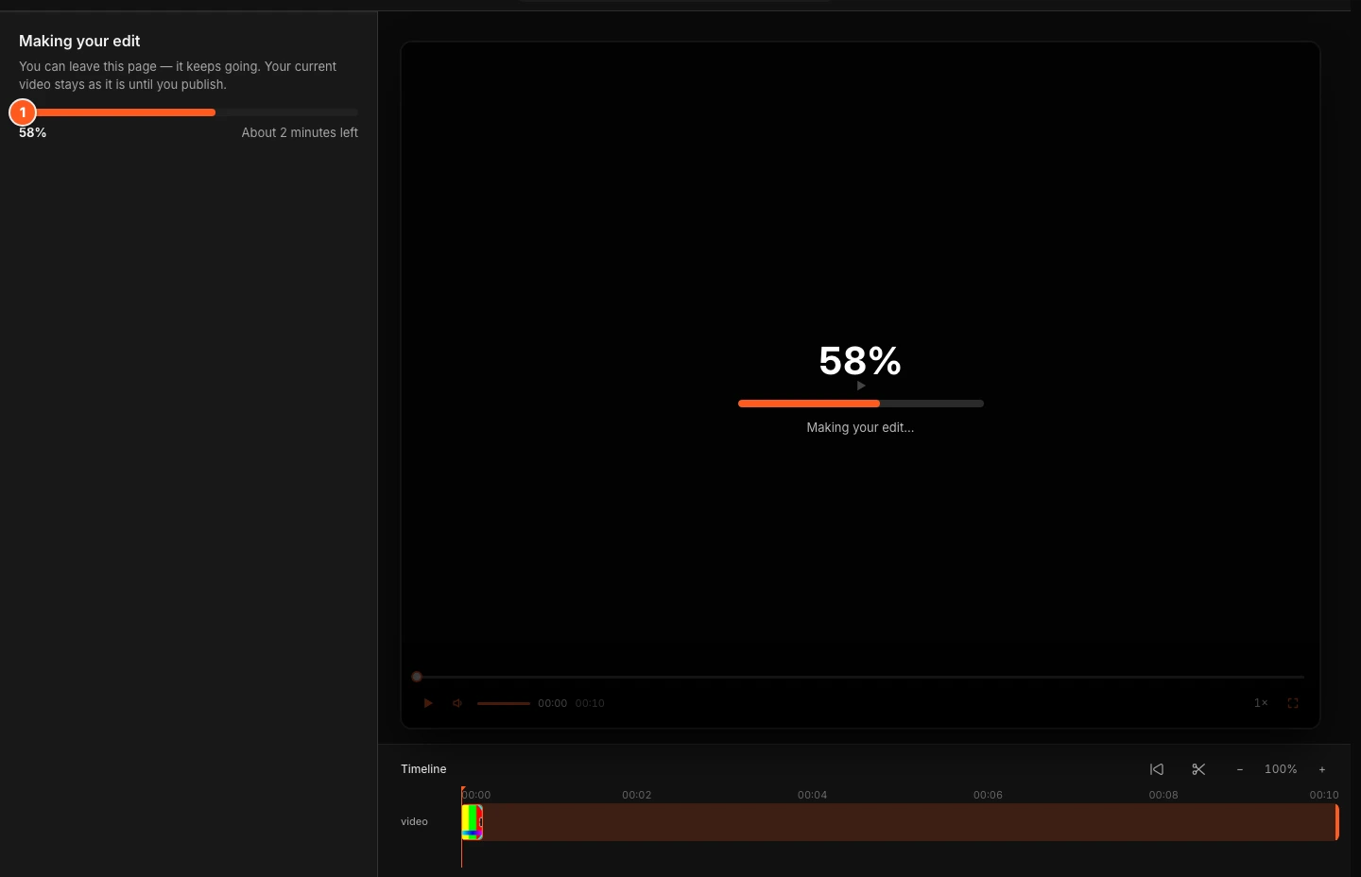The width and height of the screenshot is (1361, 877).
Task: Click the "video" track label
Action: pyautogui.click(x=414, y=821)
